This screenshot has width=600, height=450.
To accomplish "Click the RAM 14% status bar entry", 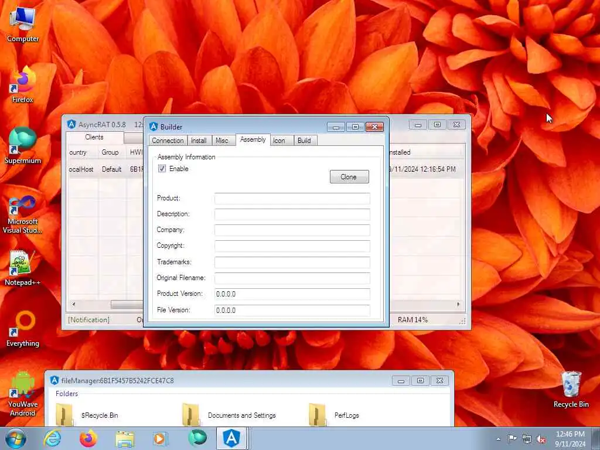I will coord(412,319).
